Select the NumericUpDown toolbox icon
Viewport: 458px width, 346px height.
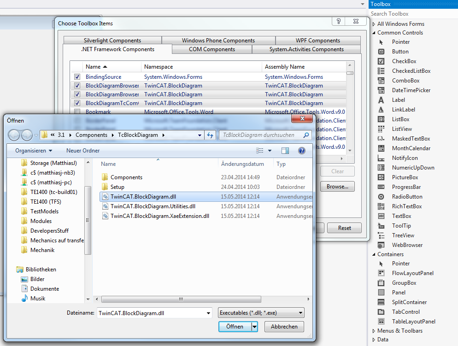[381, 168]
